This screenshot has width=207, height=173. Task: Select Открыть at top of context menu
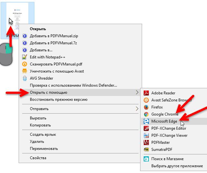click(x=38, y=29)
